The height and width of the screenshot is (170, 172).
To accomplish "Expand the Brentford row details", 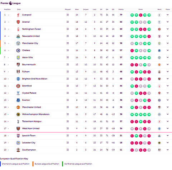I will coord(168,86).
